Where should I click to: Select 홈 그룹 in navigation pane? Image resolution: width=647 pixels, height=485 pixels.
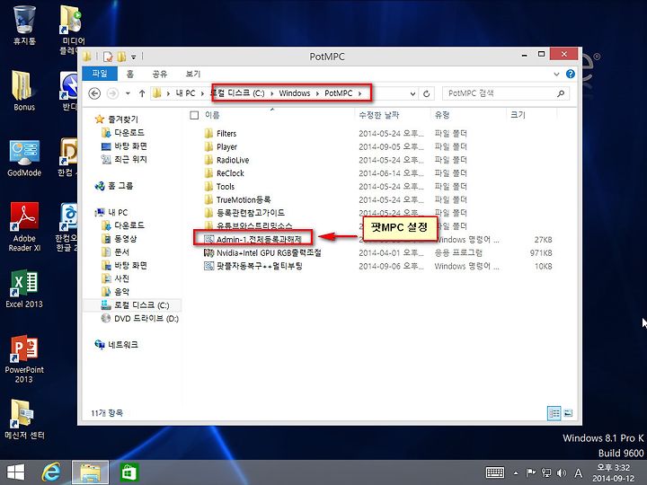pos(115,186)
